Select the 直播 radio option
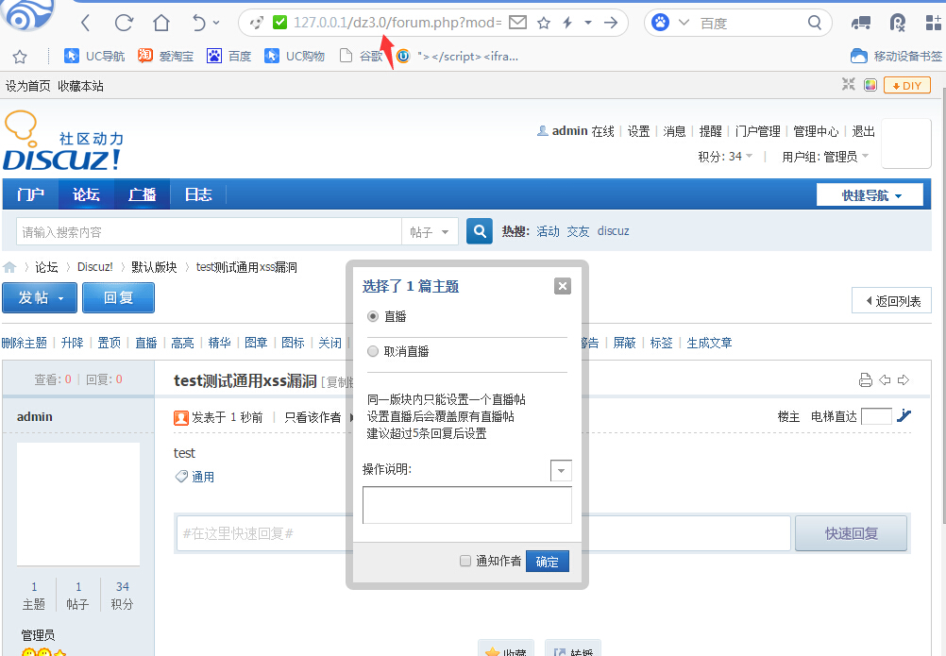This screenshot has width=946, height=656. coord(373,316)
